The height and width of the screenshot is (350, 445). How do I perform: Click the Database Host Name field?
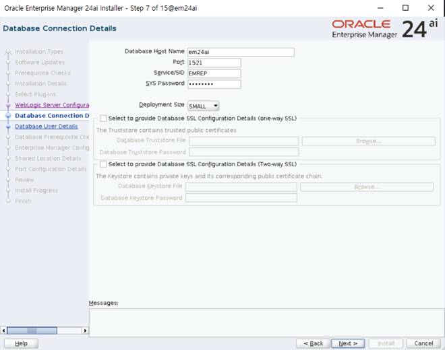(x=241, y=52)
